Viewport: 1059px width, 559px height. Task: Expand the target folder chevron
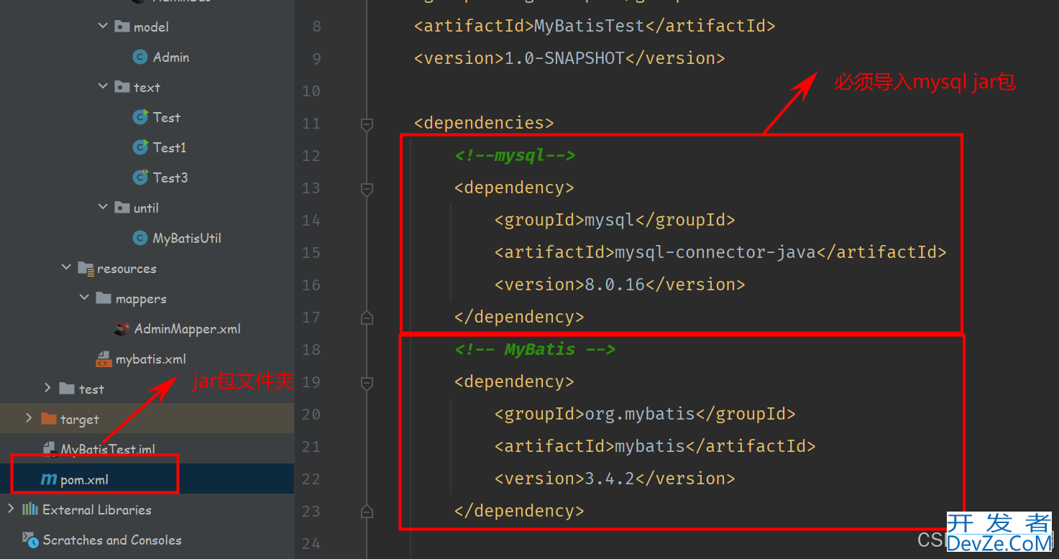point(29,418)
